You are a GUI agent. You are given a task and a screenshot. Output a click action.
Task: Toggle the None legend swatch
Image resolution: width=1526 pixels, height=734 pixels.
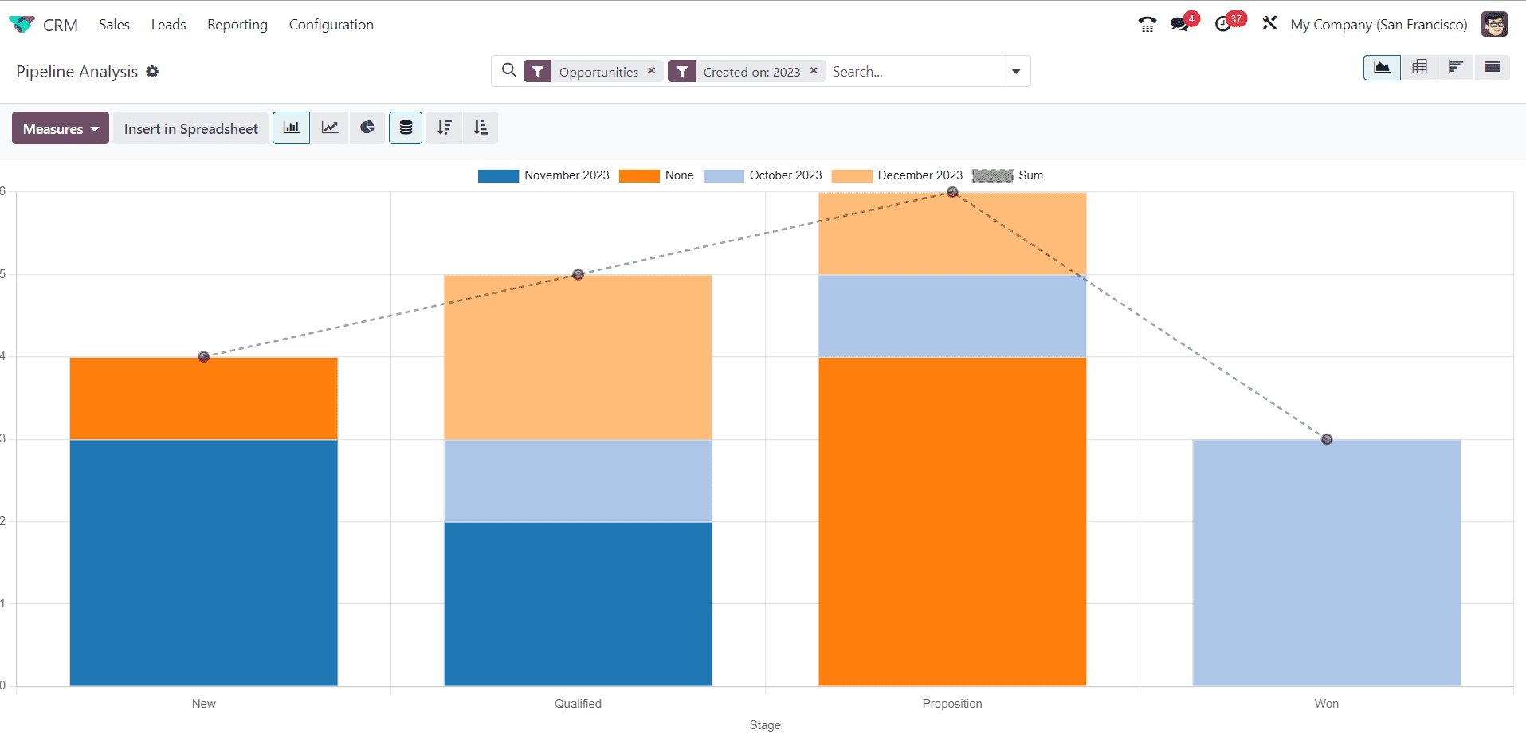coord(639,176)
